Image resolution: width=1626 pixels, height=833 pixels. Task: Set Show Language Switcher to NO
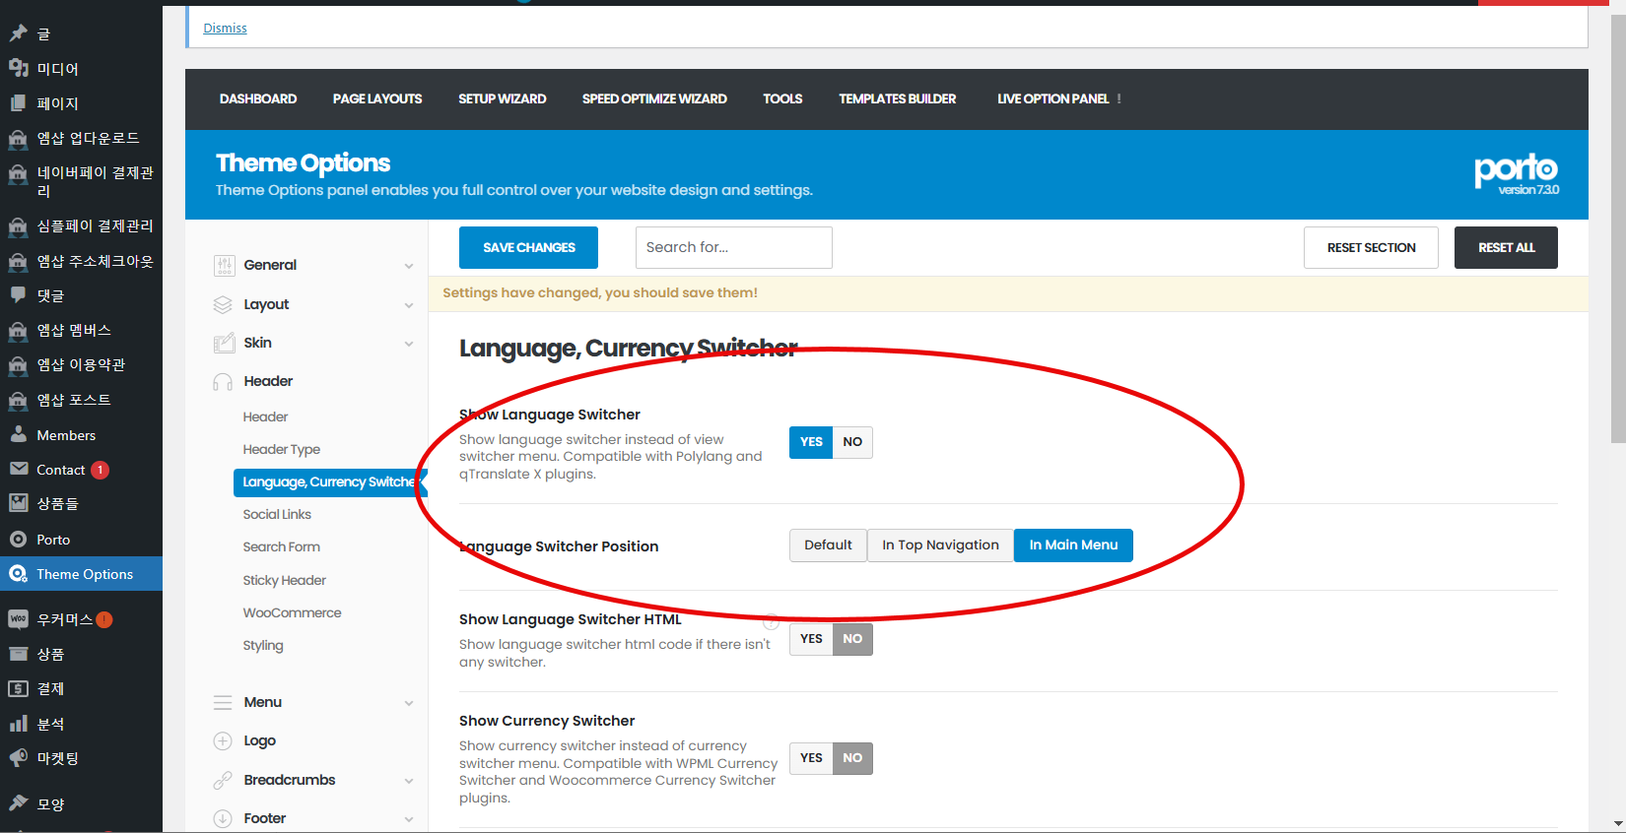tap(852, 442)
